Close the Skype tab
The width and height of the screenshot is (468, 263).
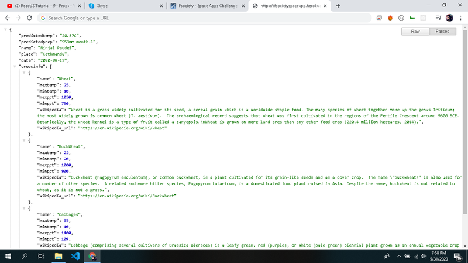click(161, 6)
